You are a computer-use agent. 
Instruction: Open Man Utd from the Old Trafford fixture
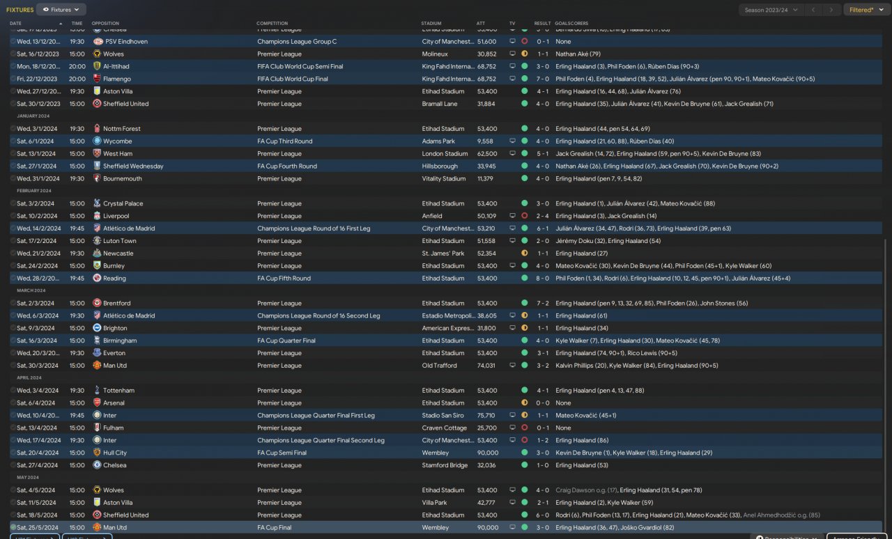click(115, 366)
